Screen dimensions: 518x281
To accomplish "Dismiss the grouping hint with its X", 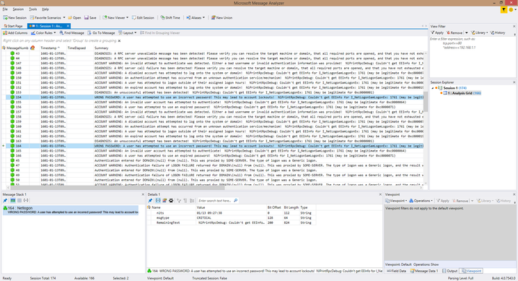I will (119, 40).
